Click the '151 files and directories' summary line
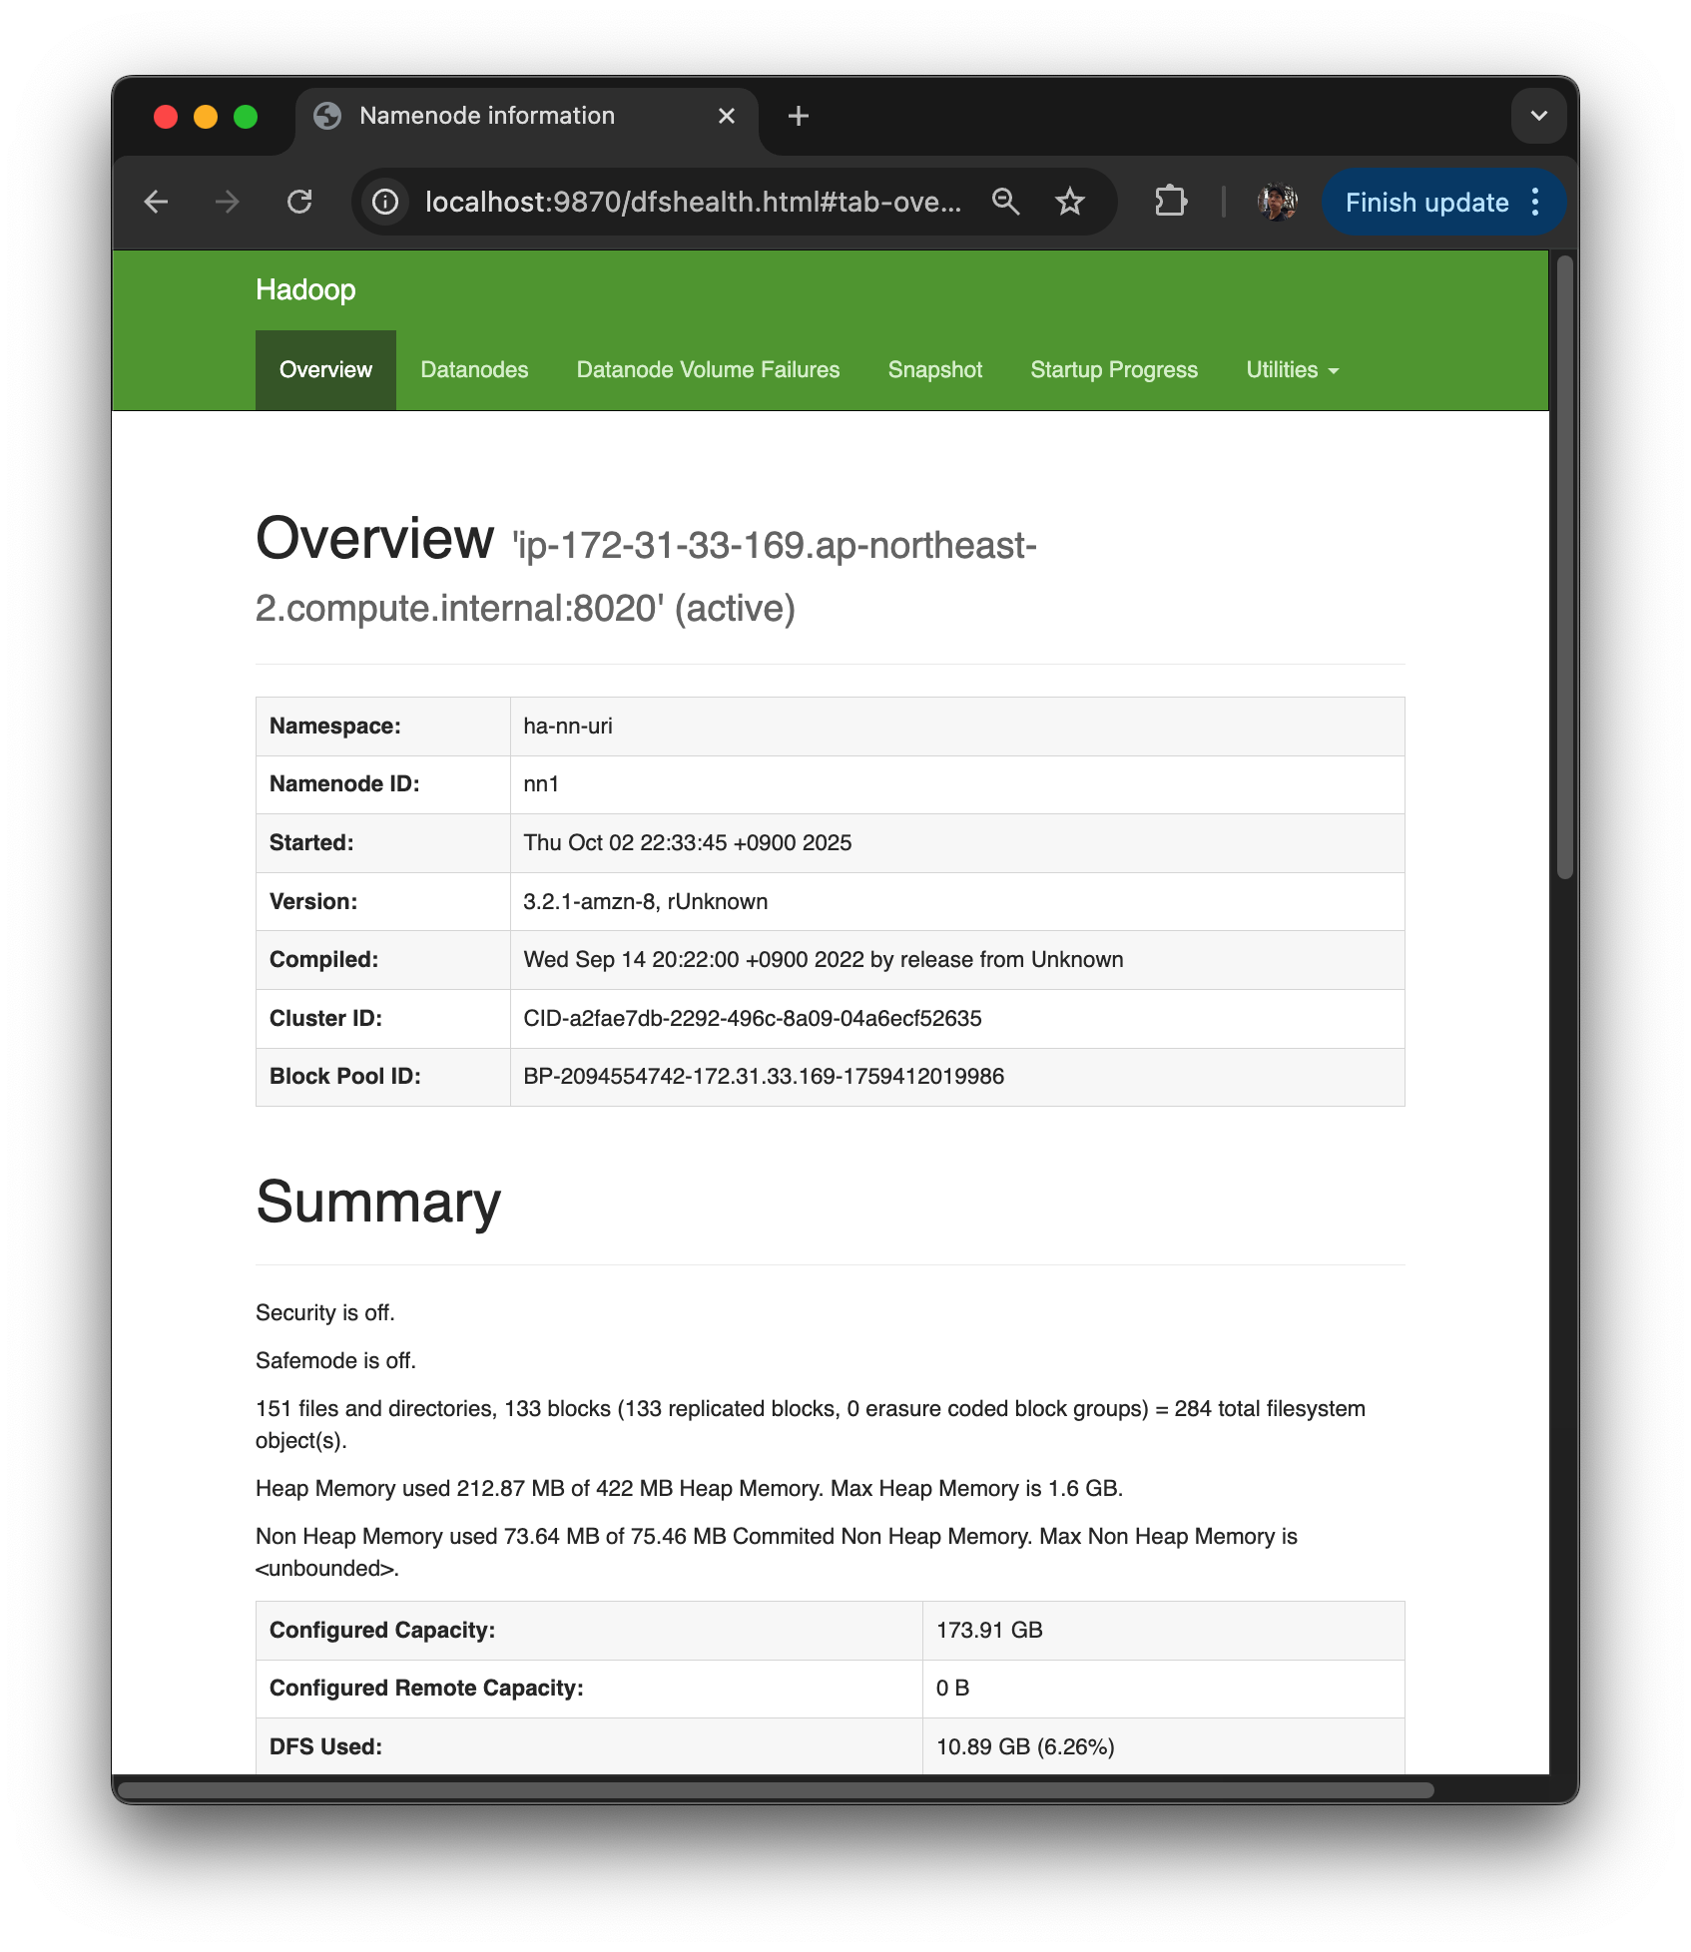1691x1952 pixels. (x=811, y=1425)
